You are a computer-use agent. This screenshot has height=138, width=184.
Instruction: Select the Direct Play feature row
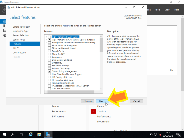(57, 63)
